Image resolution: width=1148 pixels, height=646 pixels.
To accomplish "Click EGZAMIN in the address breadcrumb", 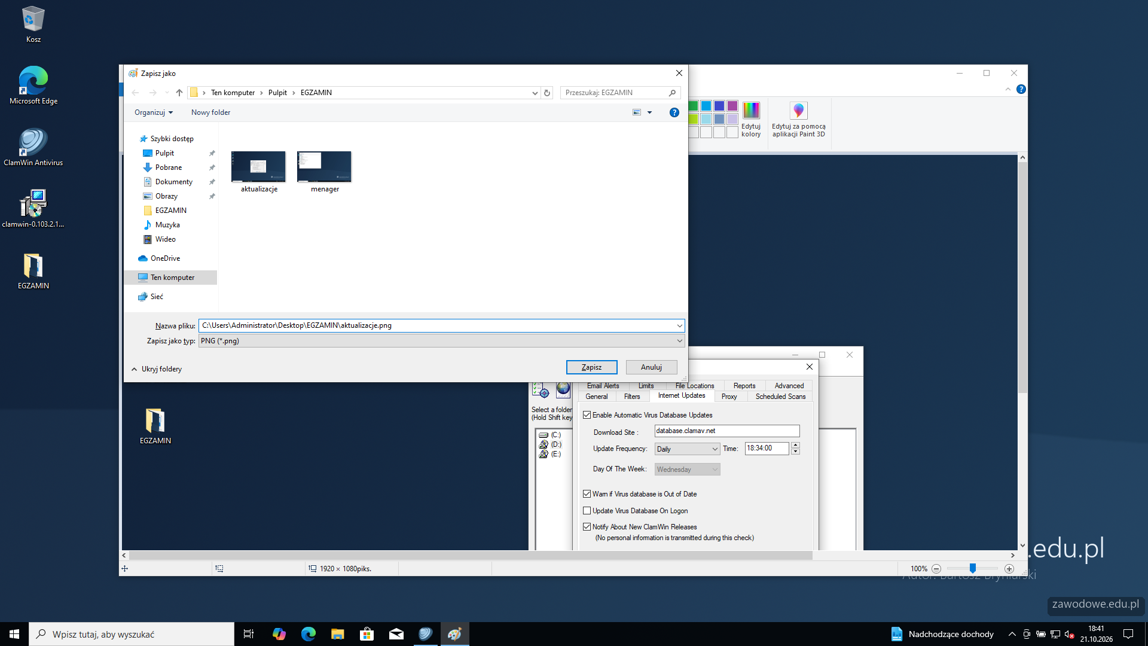I will 316,93.
